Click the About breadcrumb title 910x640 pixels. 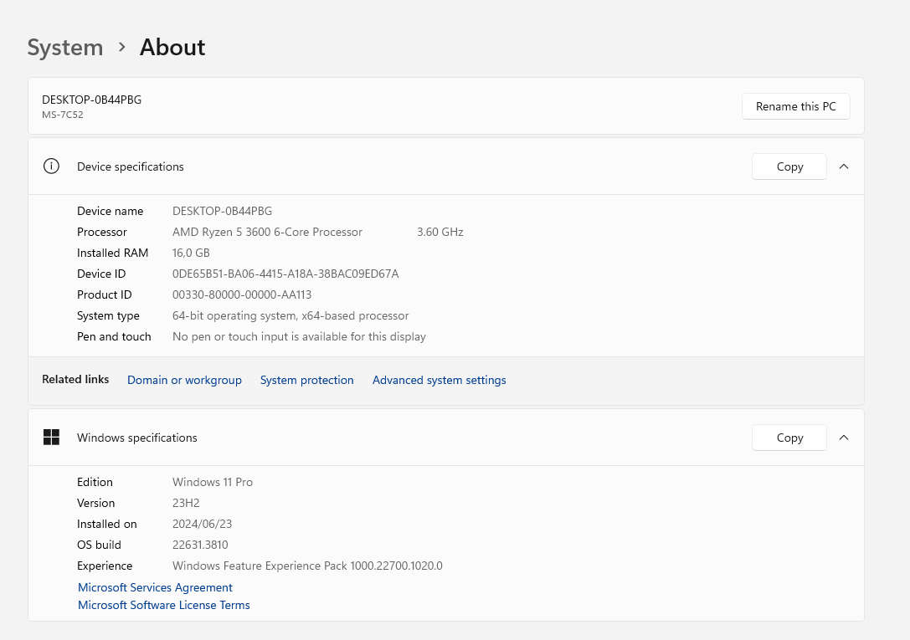(x=172, y=48)
